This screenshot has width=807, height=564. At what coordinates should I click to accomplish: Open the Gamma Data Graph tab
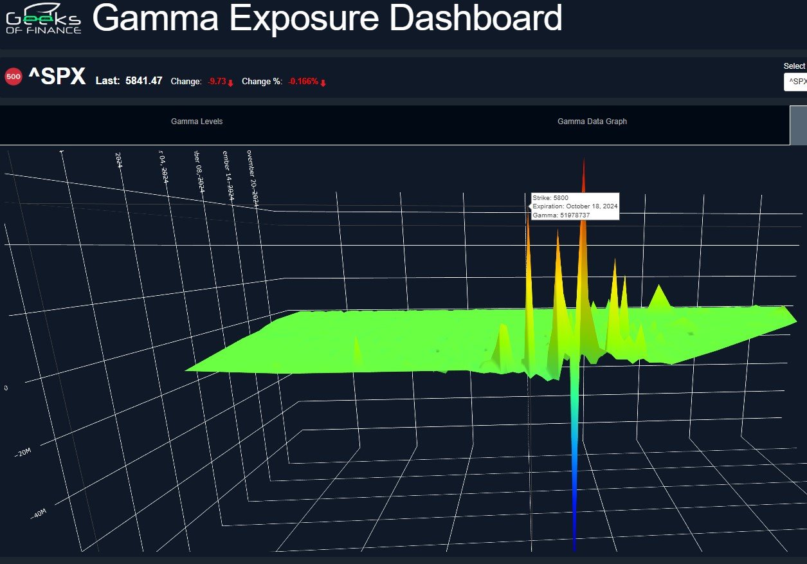coord(592,122)
